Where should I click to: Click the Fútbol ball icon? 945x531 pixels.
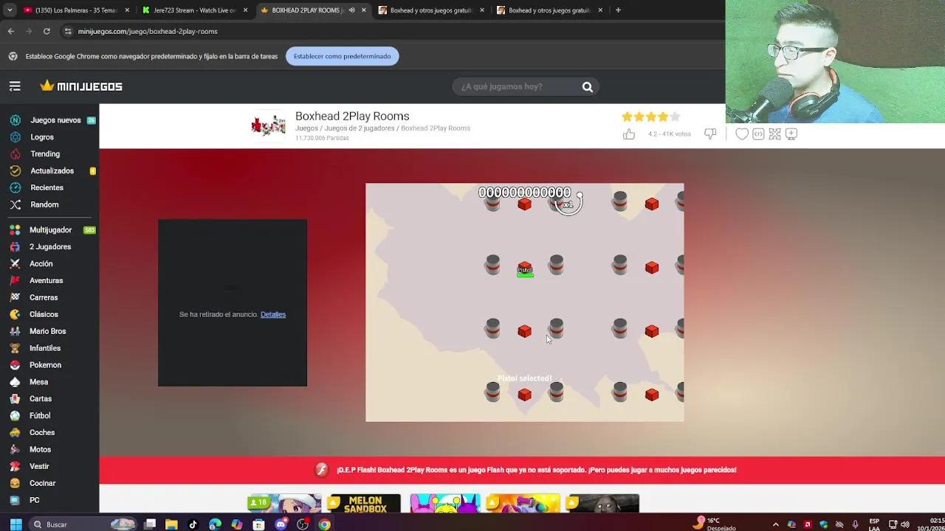15,416
